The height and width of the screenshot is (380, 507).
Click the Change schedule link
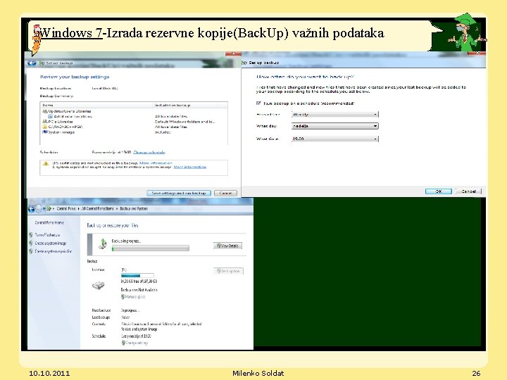click(x=149, y=152)
